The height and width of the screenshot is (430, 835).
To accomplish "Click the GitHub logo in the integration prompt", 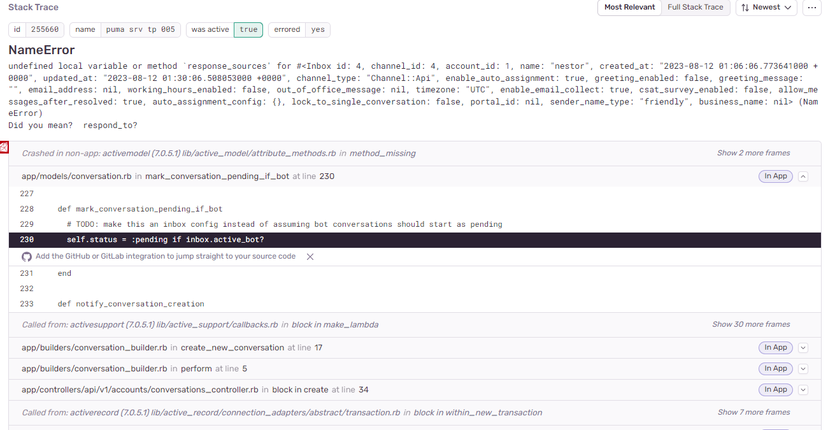I will (26, 256).
